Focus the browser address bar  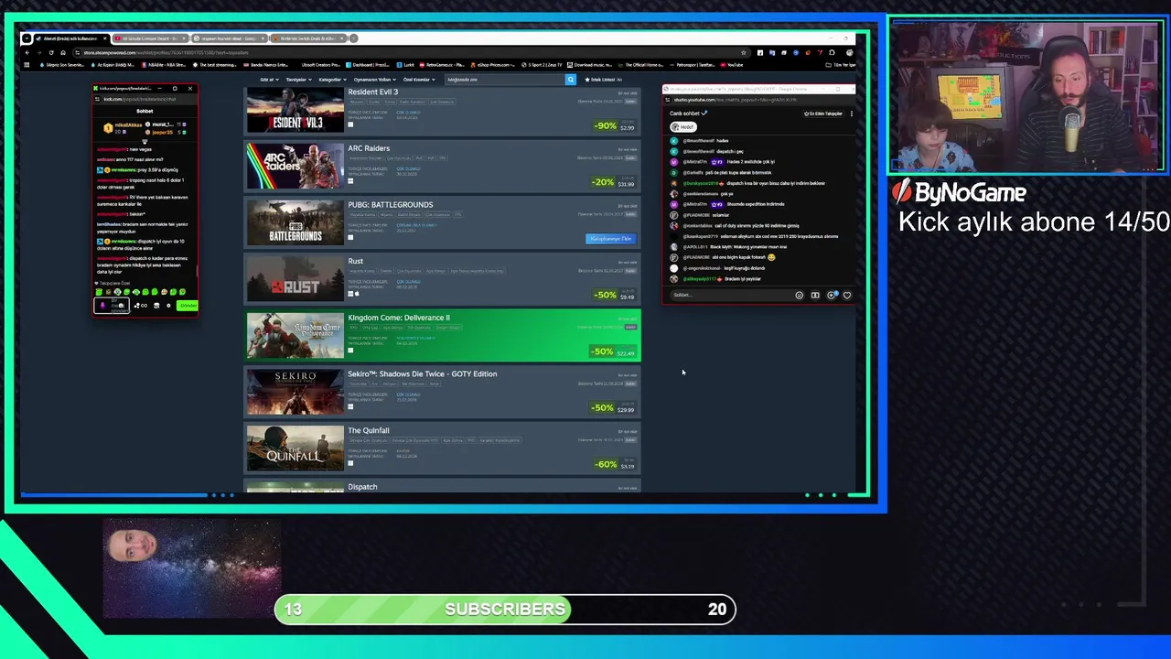coord(412,52)
